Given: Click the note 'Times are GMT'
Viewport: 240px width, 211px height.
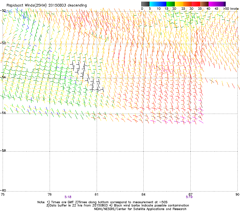Looking at the screenshot, I should coord(63,202).
